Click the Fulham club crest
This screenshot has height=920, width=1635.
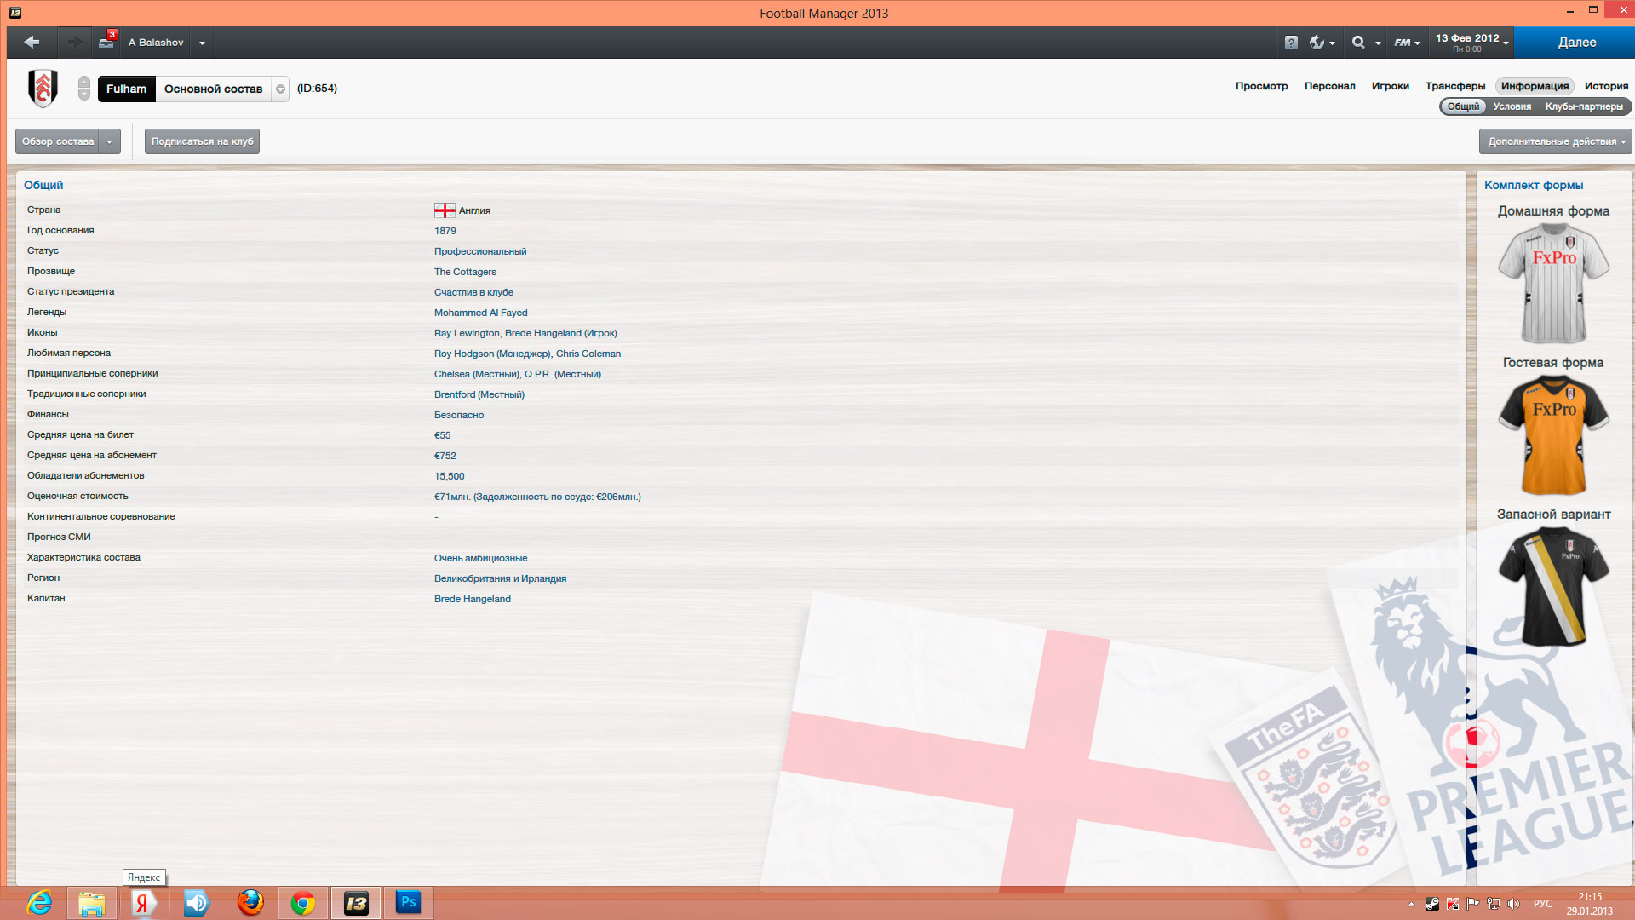pos(43,89)
